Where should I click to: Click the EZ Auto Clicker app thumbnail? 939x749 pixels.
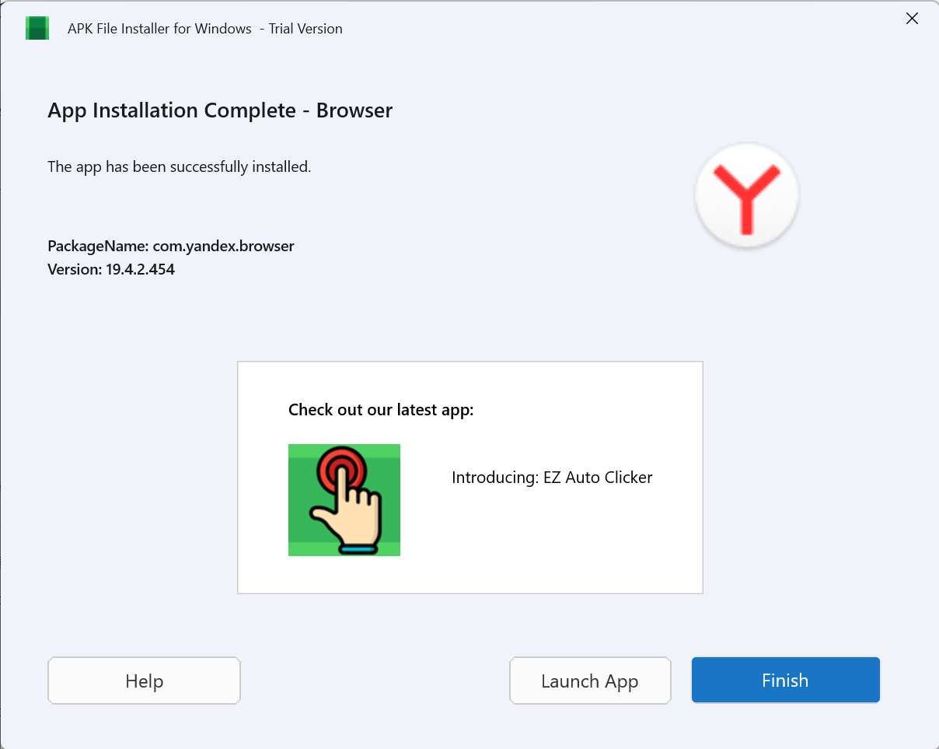[x=344, y=500]
